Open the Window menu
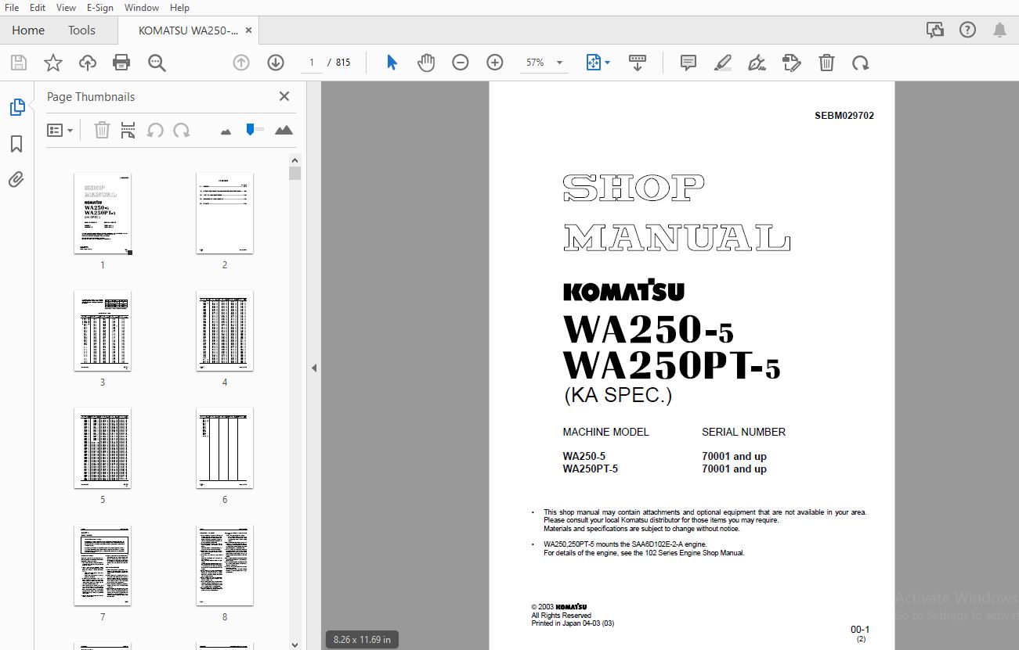This screenshot has width=1019, height=650. 142,7
